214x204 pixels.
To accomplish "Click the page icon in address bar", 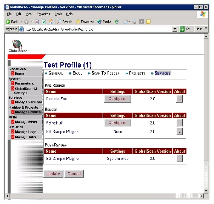I will pos(21,29).
